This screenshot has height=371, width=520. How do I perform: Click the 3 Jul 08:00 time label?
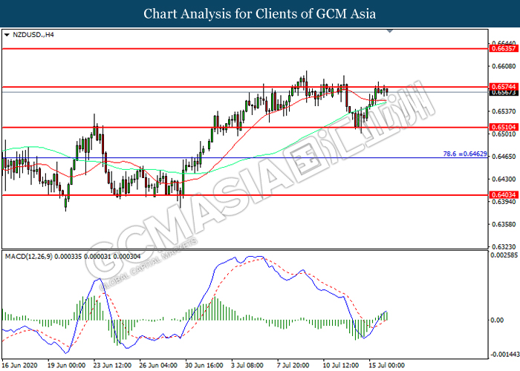pos(247,365)
